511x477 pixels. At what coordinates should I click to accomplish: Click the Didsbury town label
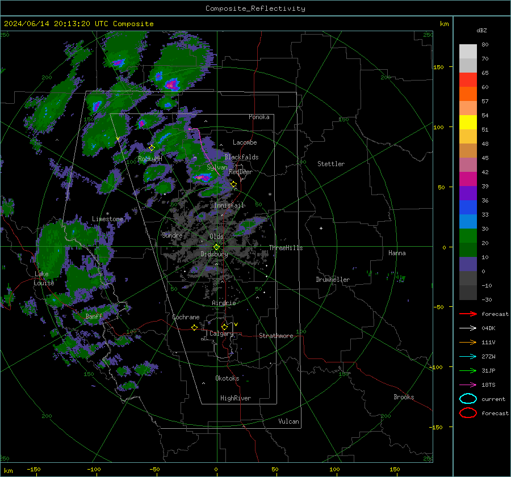tap(215, 254)
